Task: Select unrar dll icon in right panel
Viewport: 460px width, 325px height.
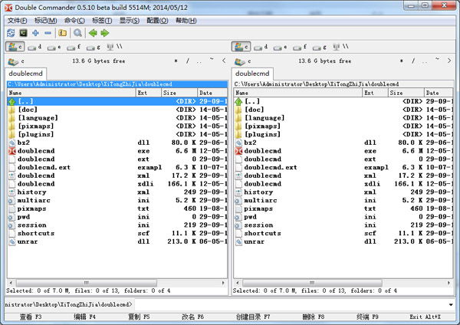Action: click(x=238, y=241)
